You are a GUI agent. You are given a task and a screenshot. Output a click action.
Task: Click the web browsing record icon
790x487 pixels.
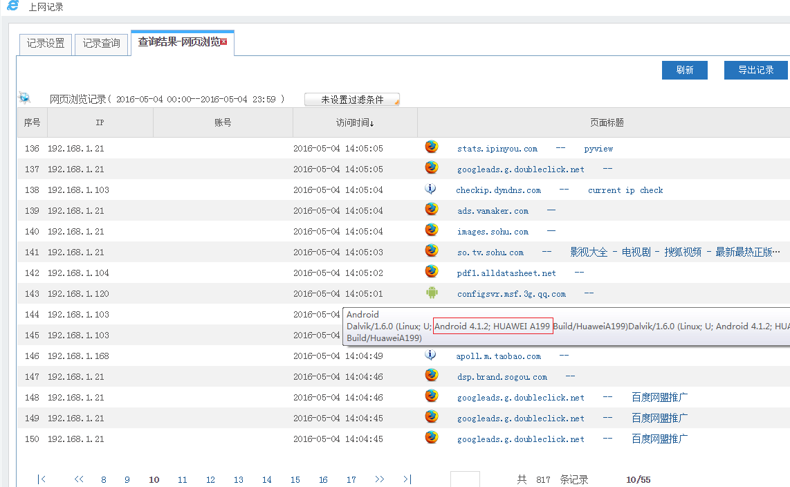[25, 98]
